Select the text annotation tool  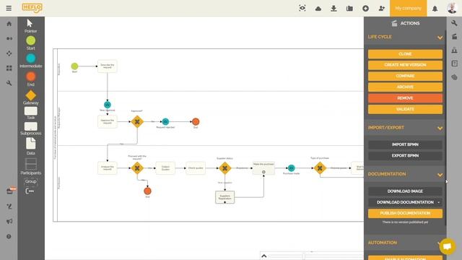30,191
